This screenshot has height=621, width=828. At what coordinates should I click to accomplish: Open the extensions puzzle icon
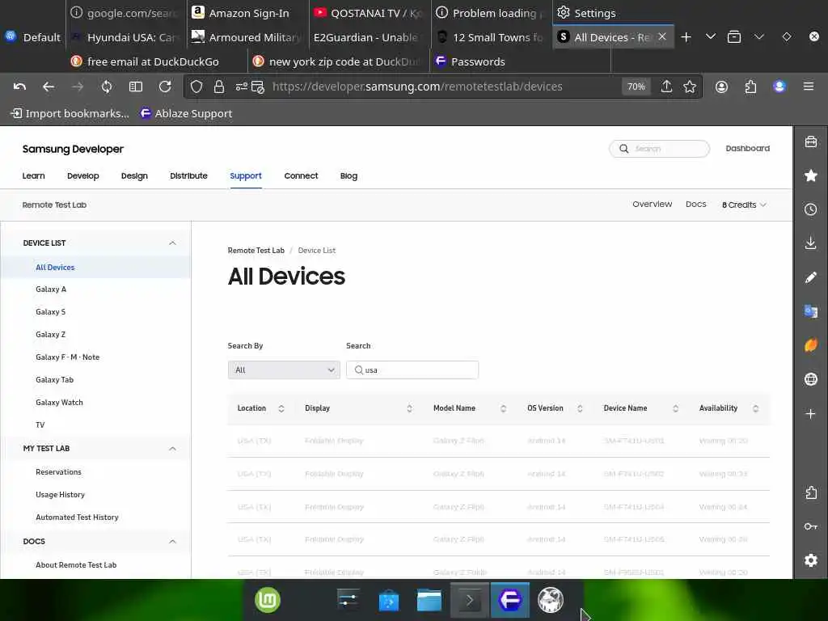(x=750, y=87)
